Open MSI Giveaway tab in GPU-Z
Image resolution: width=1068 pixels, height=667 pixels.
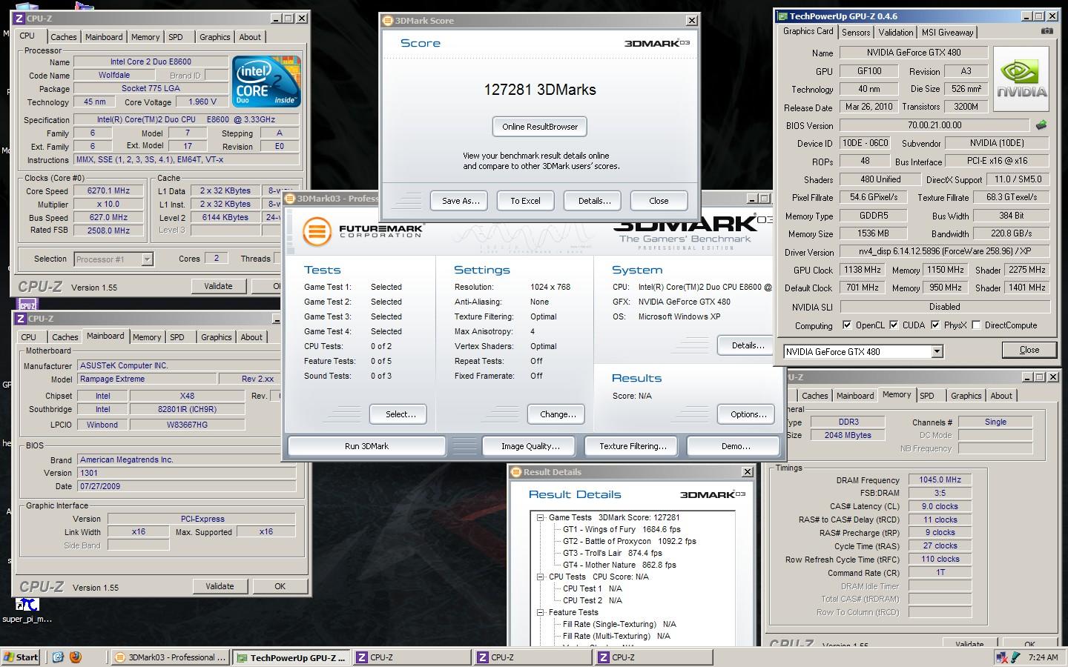(x=947, y=33)
